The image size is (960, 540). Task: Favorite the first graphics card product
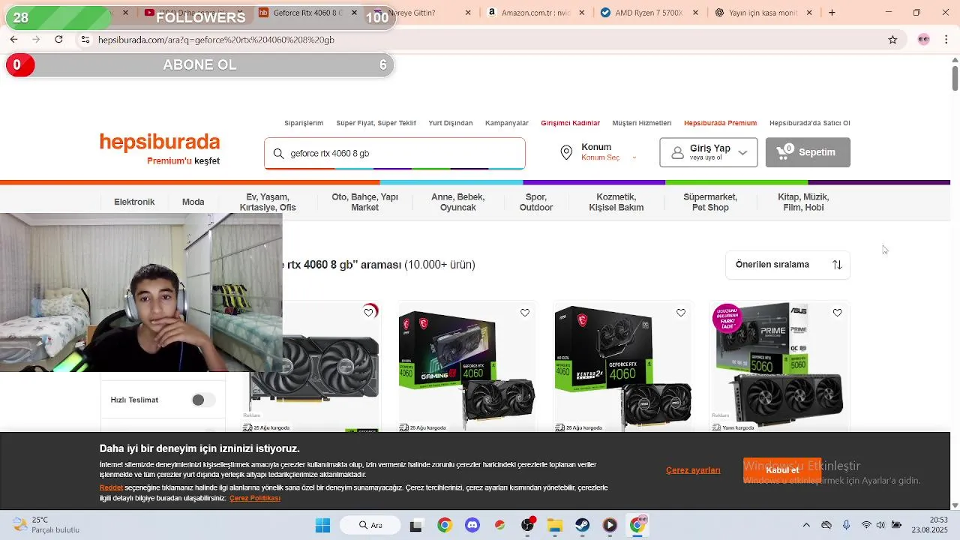coord(369,313)
